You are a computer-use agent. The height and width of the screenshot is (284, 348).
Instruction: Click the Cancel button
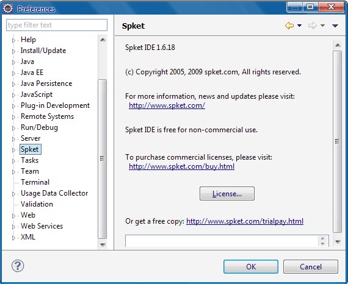(311, 267)
